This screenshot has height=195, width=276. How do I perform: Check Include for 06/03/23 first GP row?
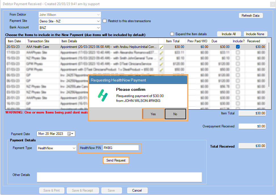tap(238, 75)
